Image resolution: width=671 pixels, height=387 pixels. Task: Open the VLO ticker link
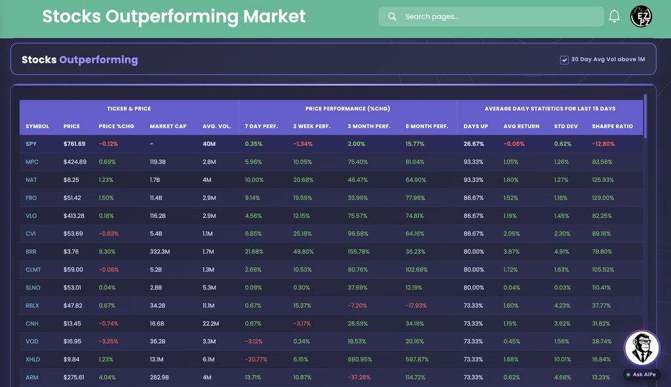[x=31, y=216]
